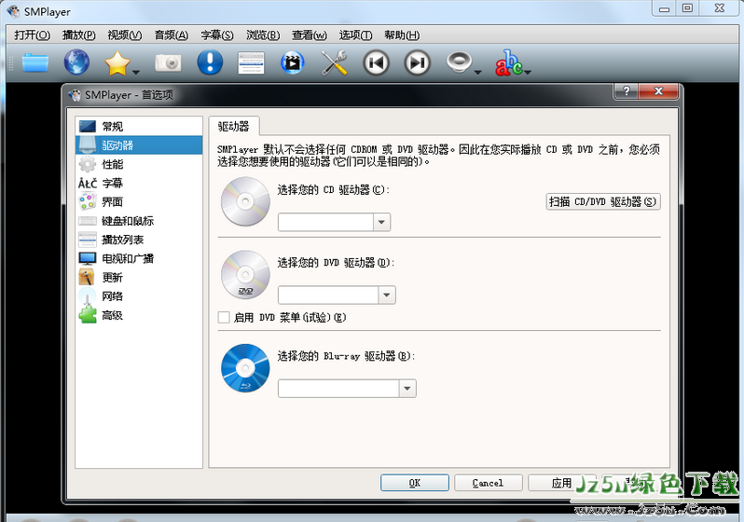The image size is (744, 522).
Task: Enable the 启用 DVD 菜单 checkbox
Action: pos(224,318)
